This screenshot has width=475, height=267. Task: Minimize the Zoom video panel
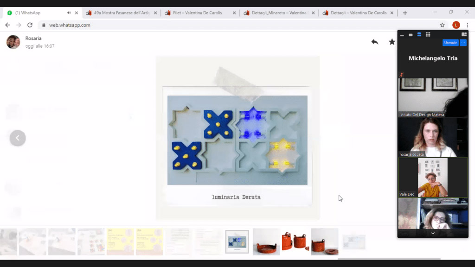click(402, 35)
